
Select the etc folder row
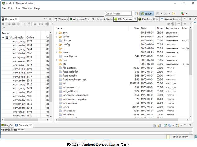pyautogui.click(x=122, y=64)
